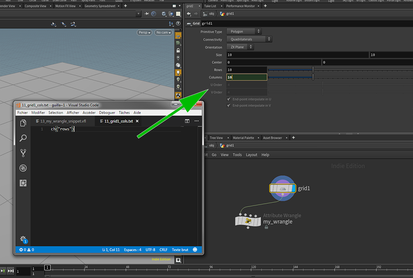Open the VS Code Search icon

(23, 138)
